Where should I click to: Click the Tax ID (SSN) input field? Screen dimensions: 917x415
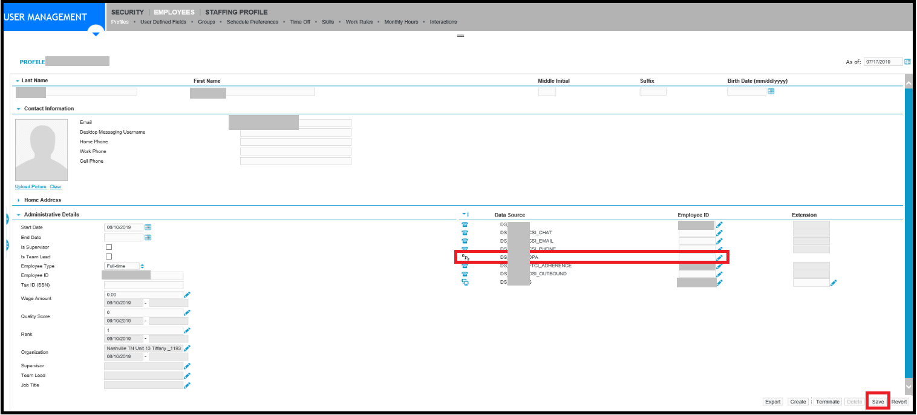143,285
